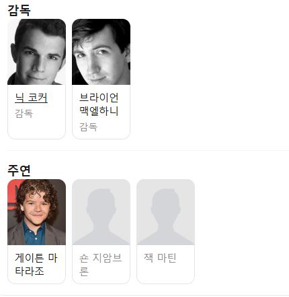Viewport: 289px width, 297px height.
Task: Click blank space below 감독 in 닉 코커 card
Action: pos(36,129)
